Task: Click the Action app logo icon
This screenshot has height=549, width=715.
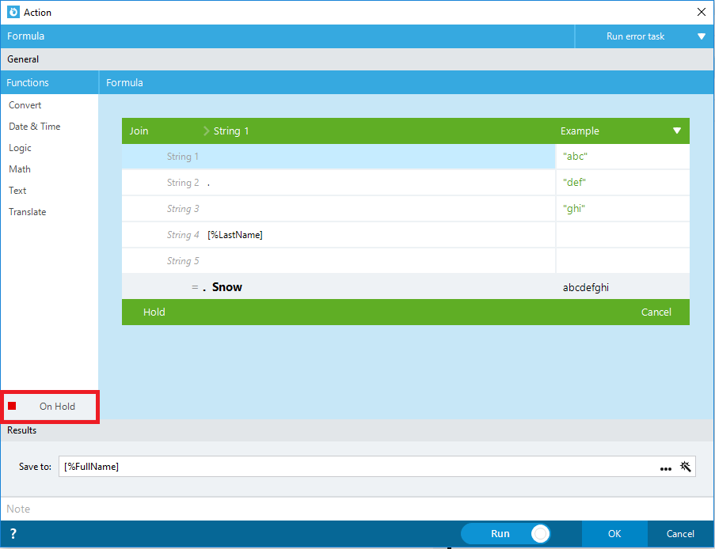Action: 13,12
